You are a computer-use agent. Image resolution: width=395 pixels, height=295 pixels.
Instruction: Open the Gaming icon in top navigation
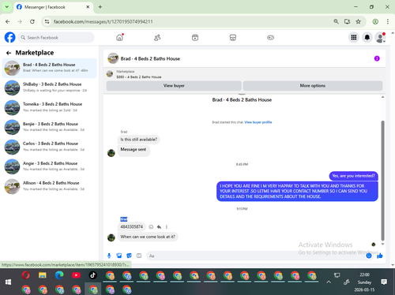click(x=270, y=38)
